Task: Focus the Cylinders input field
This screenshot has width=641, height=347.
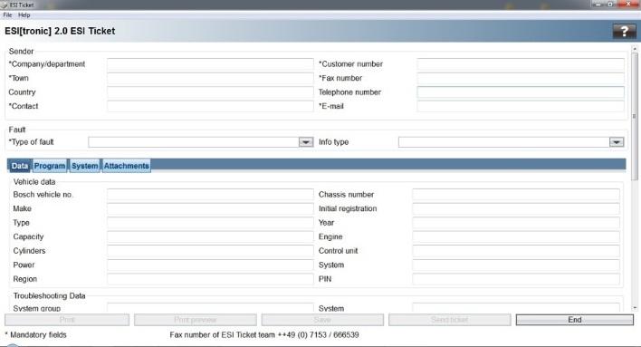Action: [210, 251]
